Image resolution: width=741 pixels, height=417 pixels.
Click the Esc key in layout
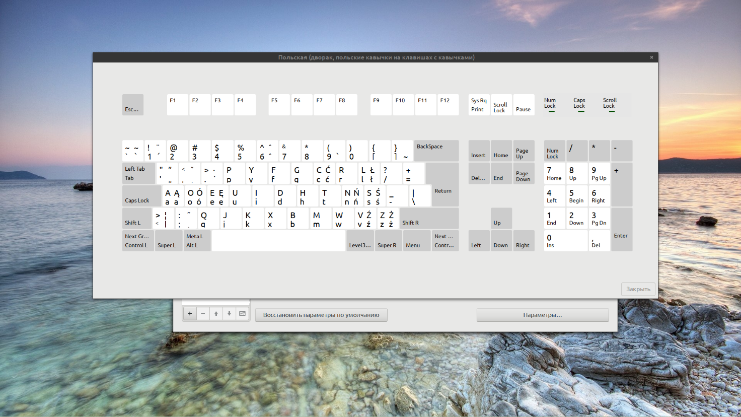tap(133, 105)
